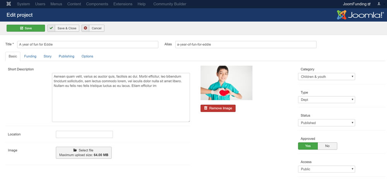Open the JoomFunding site link
This screenshot has width=387, height=185.
click(357, 4)
